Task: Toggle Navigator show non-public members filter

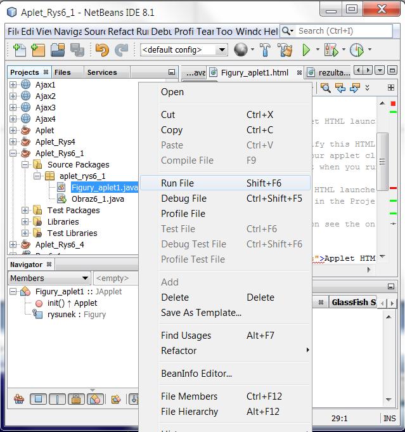Action: [76, 398]
